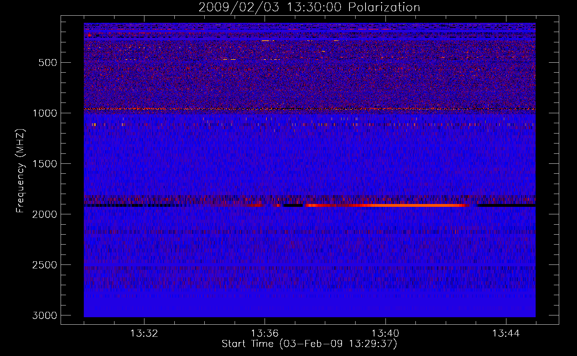Click the 2000 frequency tick label

click(x=45, y=214)
